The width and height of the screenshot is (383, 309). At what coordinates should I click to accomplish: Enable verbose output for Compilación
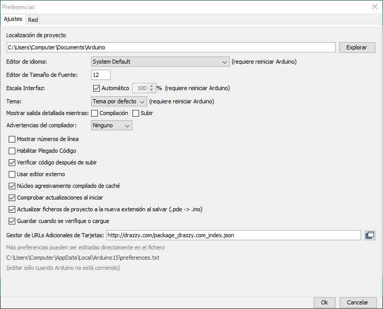(x=95, y=113)
